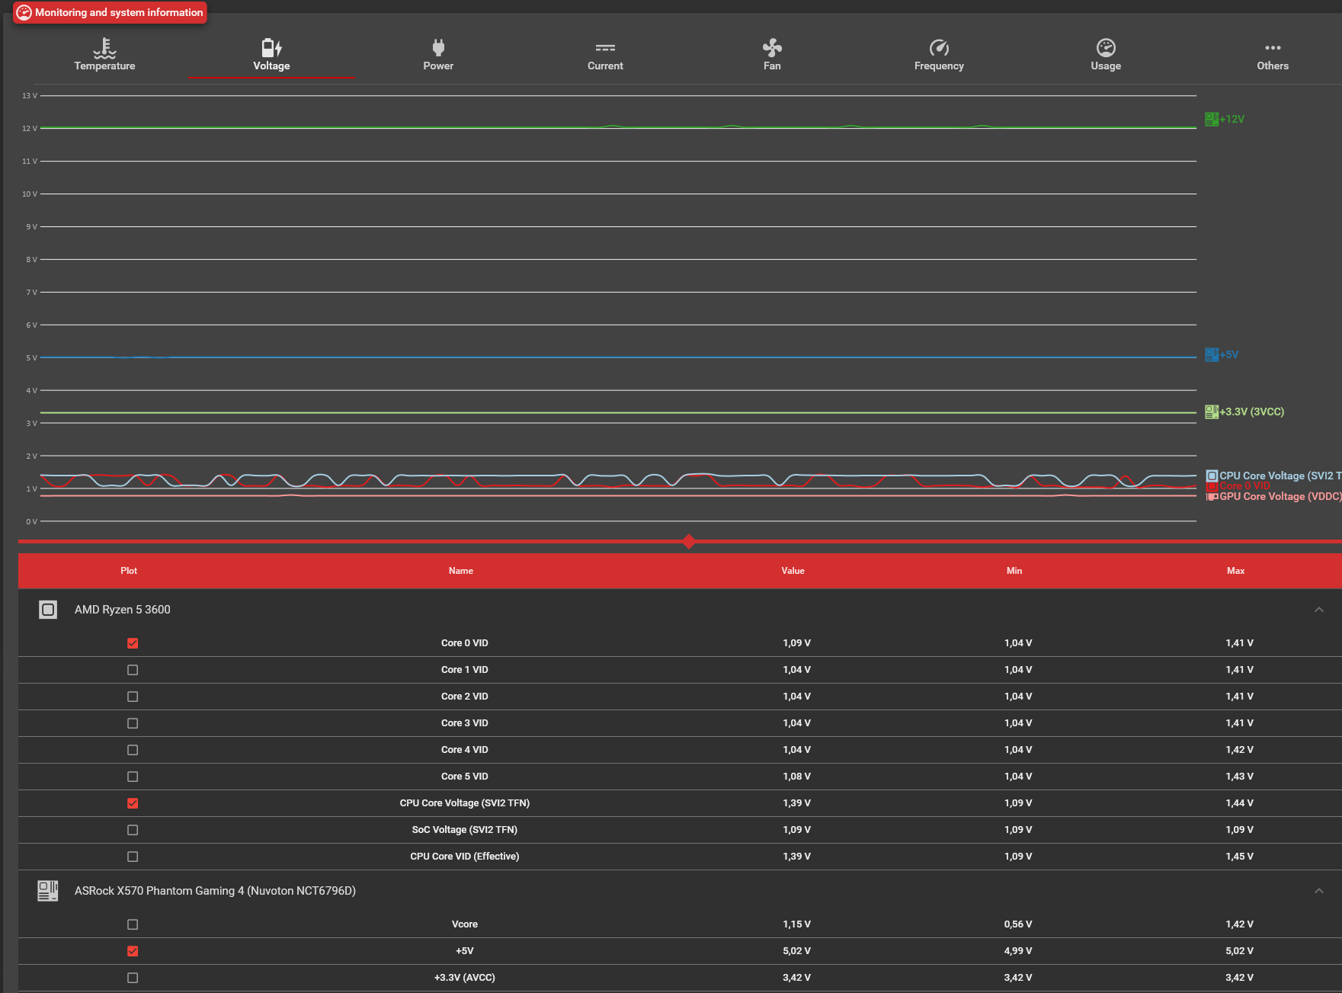
Task: Open the Others three-dot icon
Action: point(1273,47)
